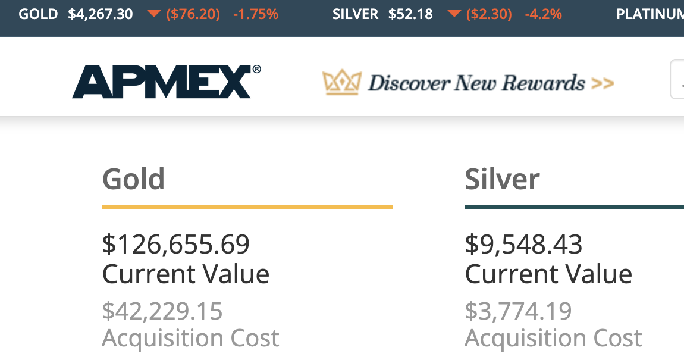684x363 pixels.
Task: Click the APMEX logo
Action: click(161, 82)
